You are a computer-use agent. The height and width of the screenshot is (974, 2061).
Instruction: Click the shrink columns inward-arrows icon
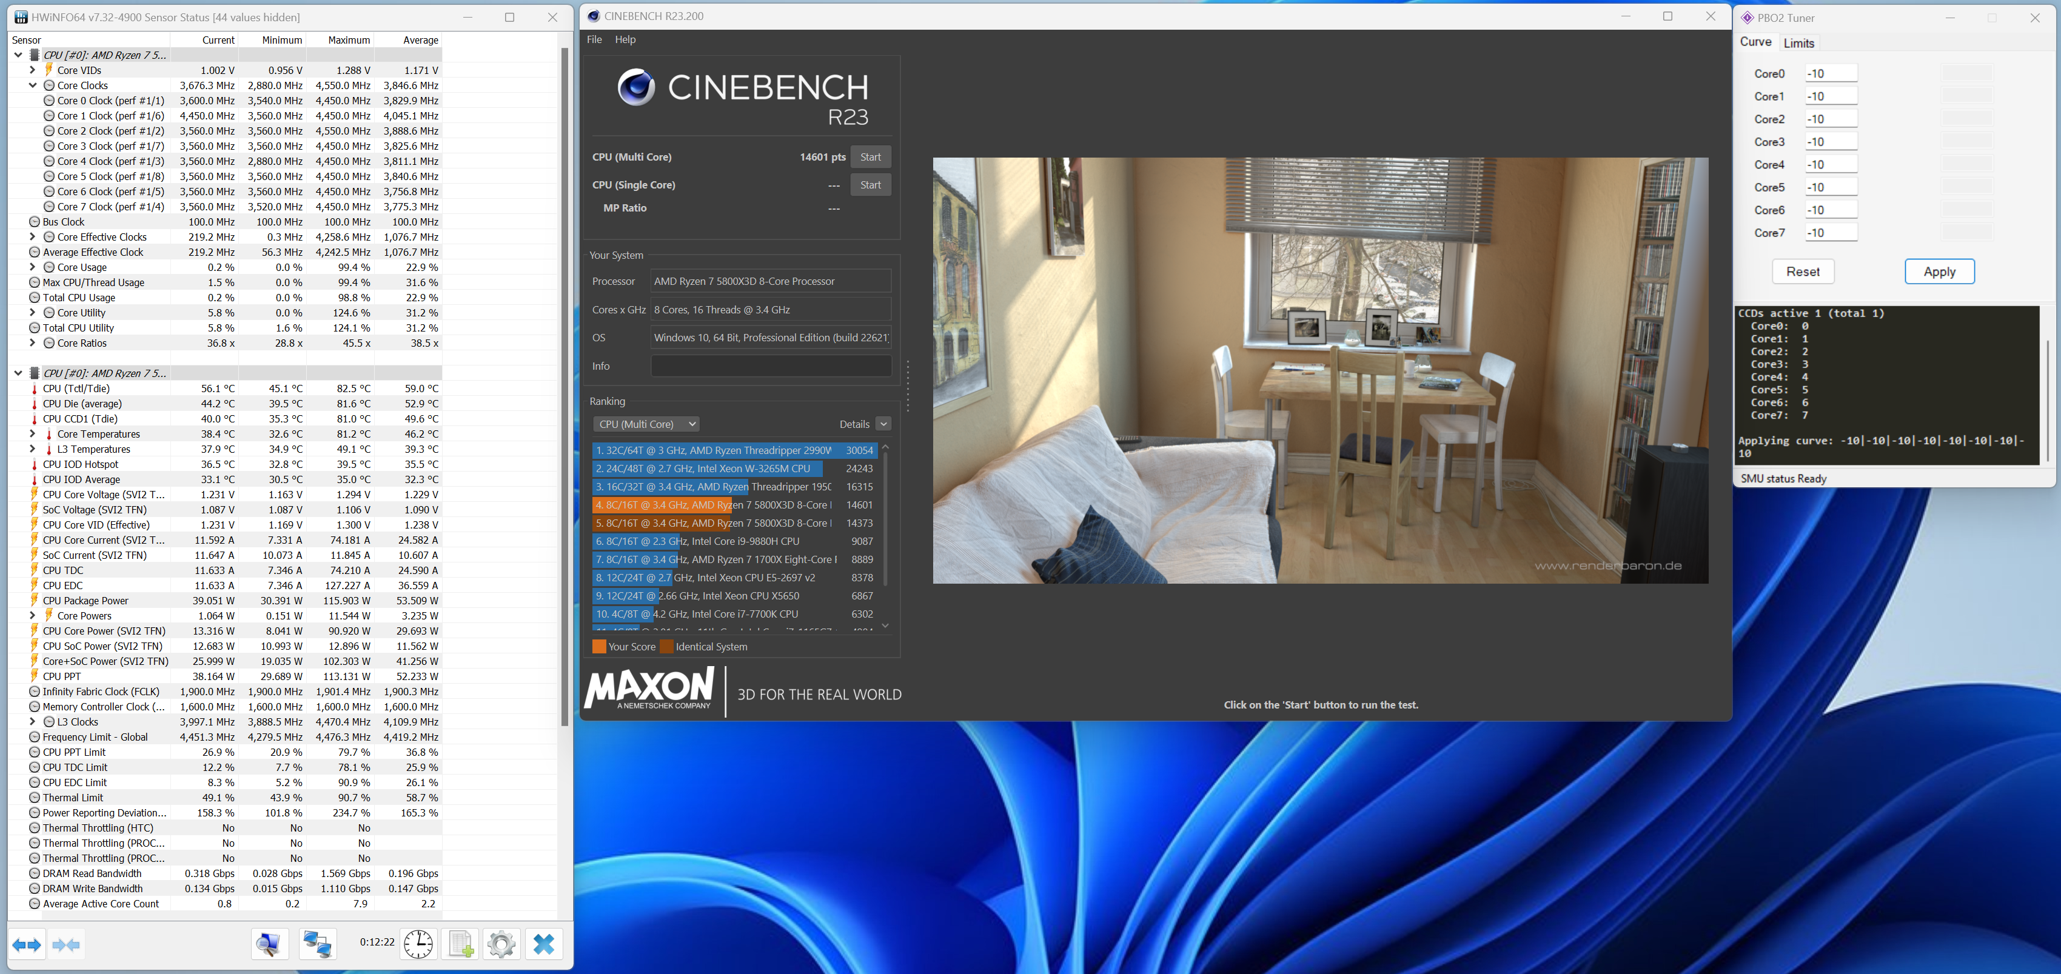click(65, 946)
